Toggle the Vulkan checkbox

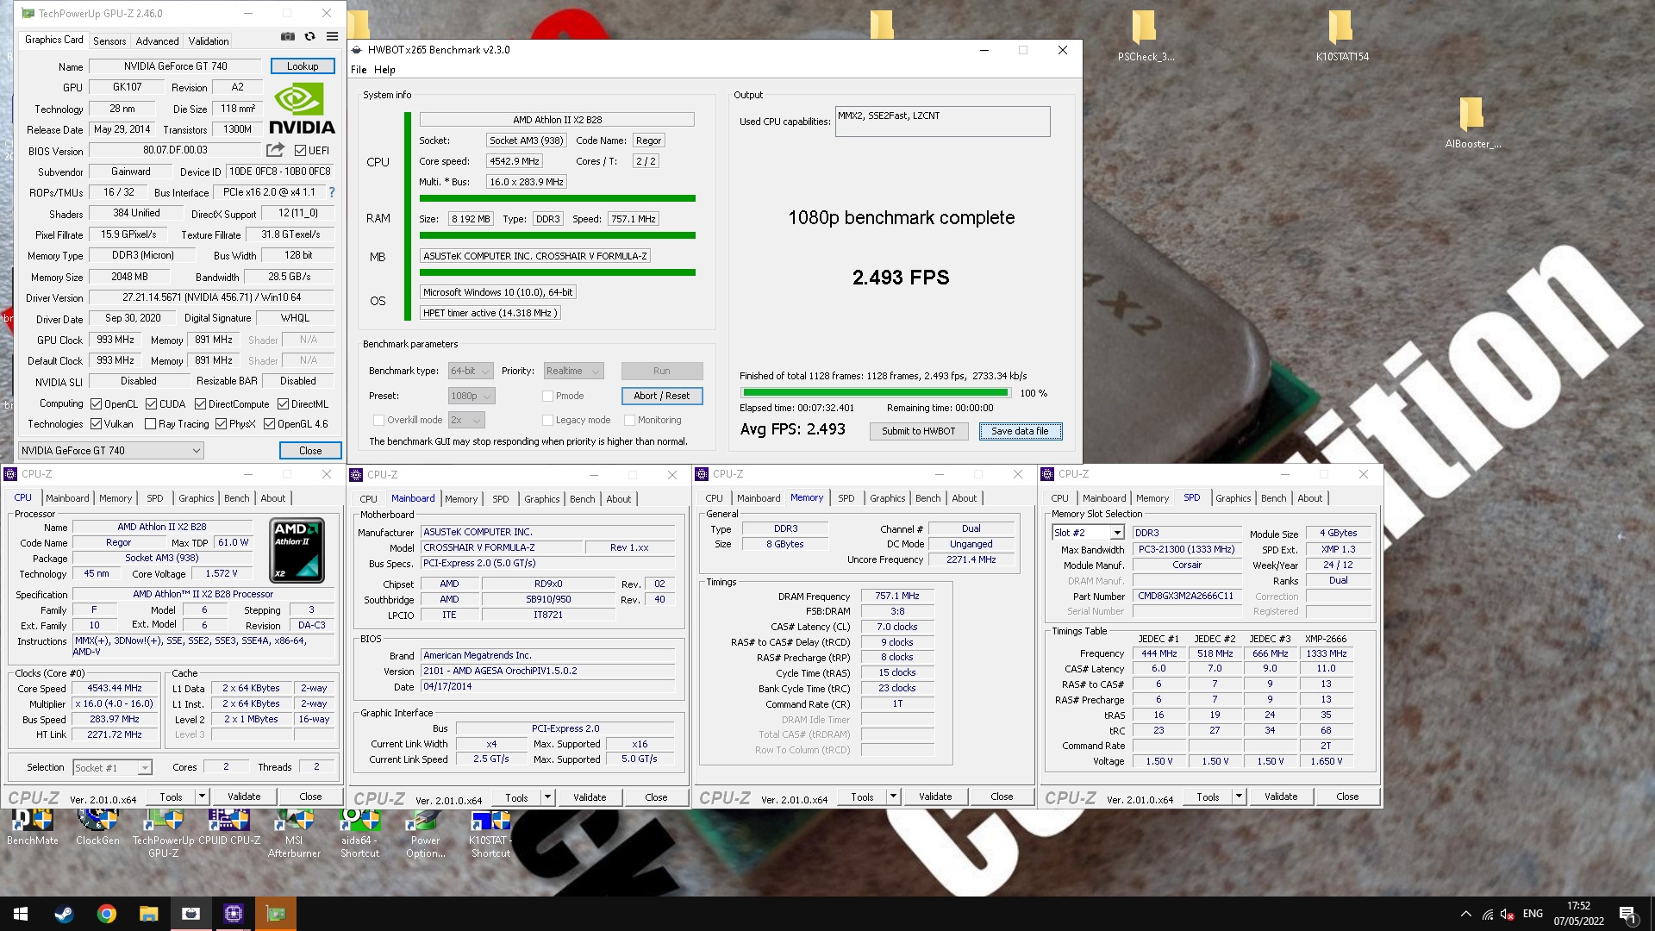point(97,424)
